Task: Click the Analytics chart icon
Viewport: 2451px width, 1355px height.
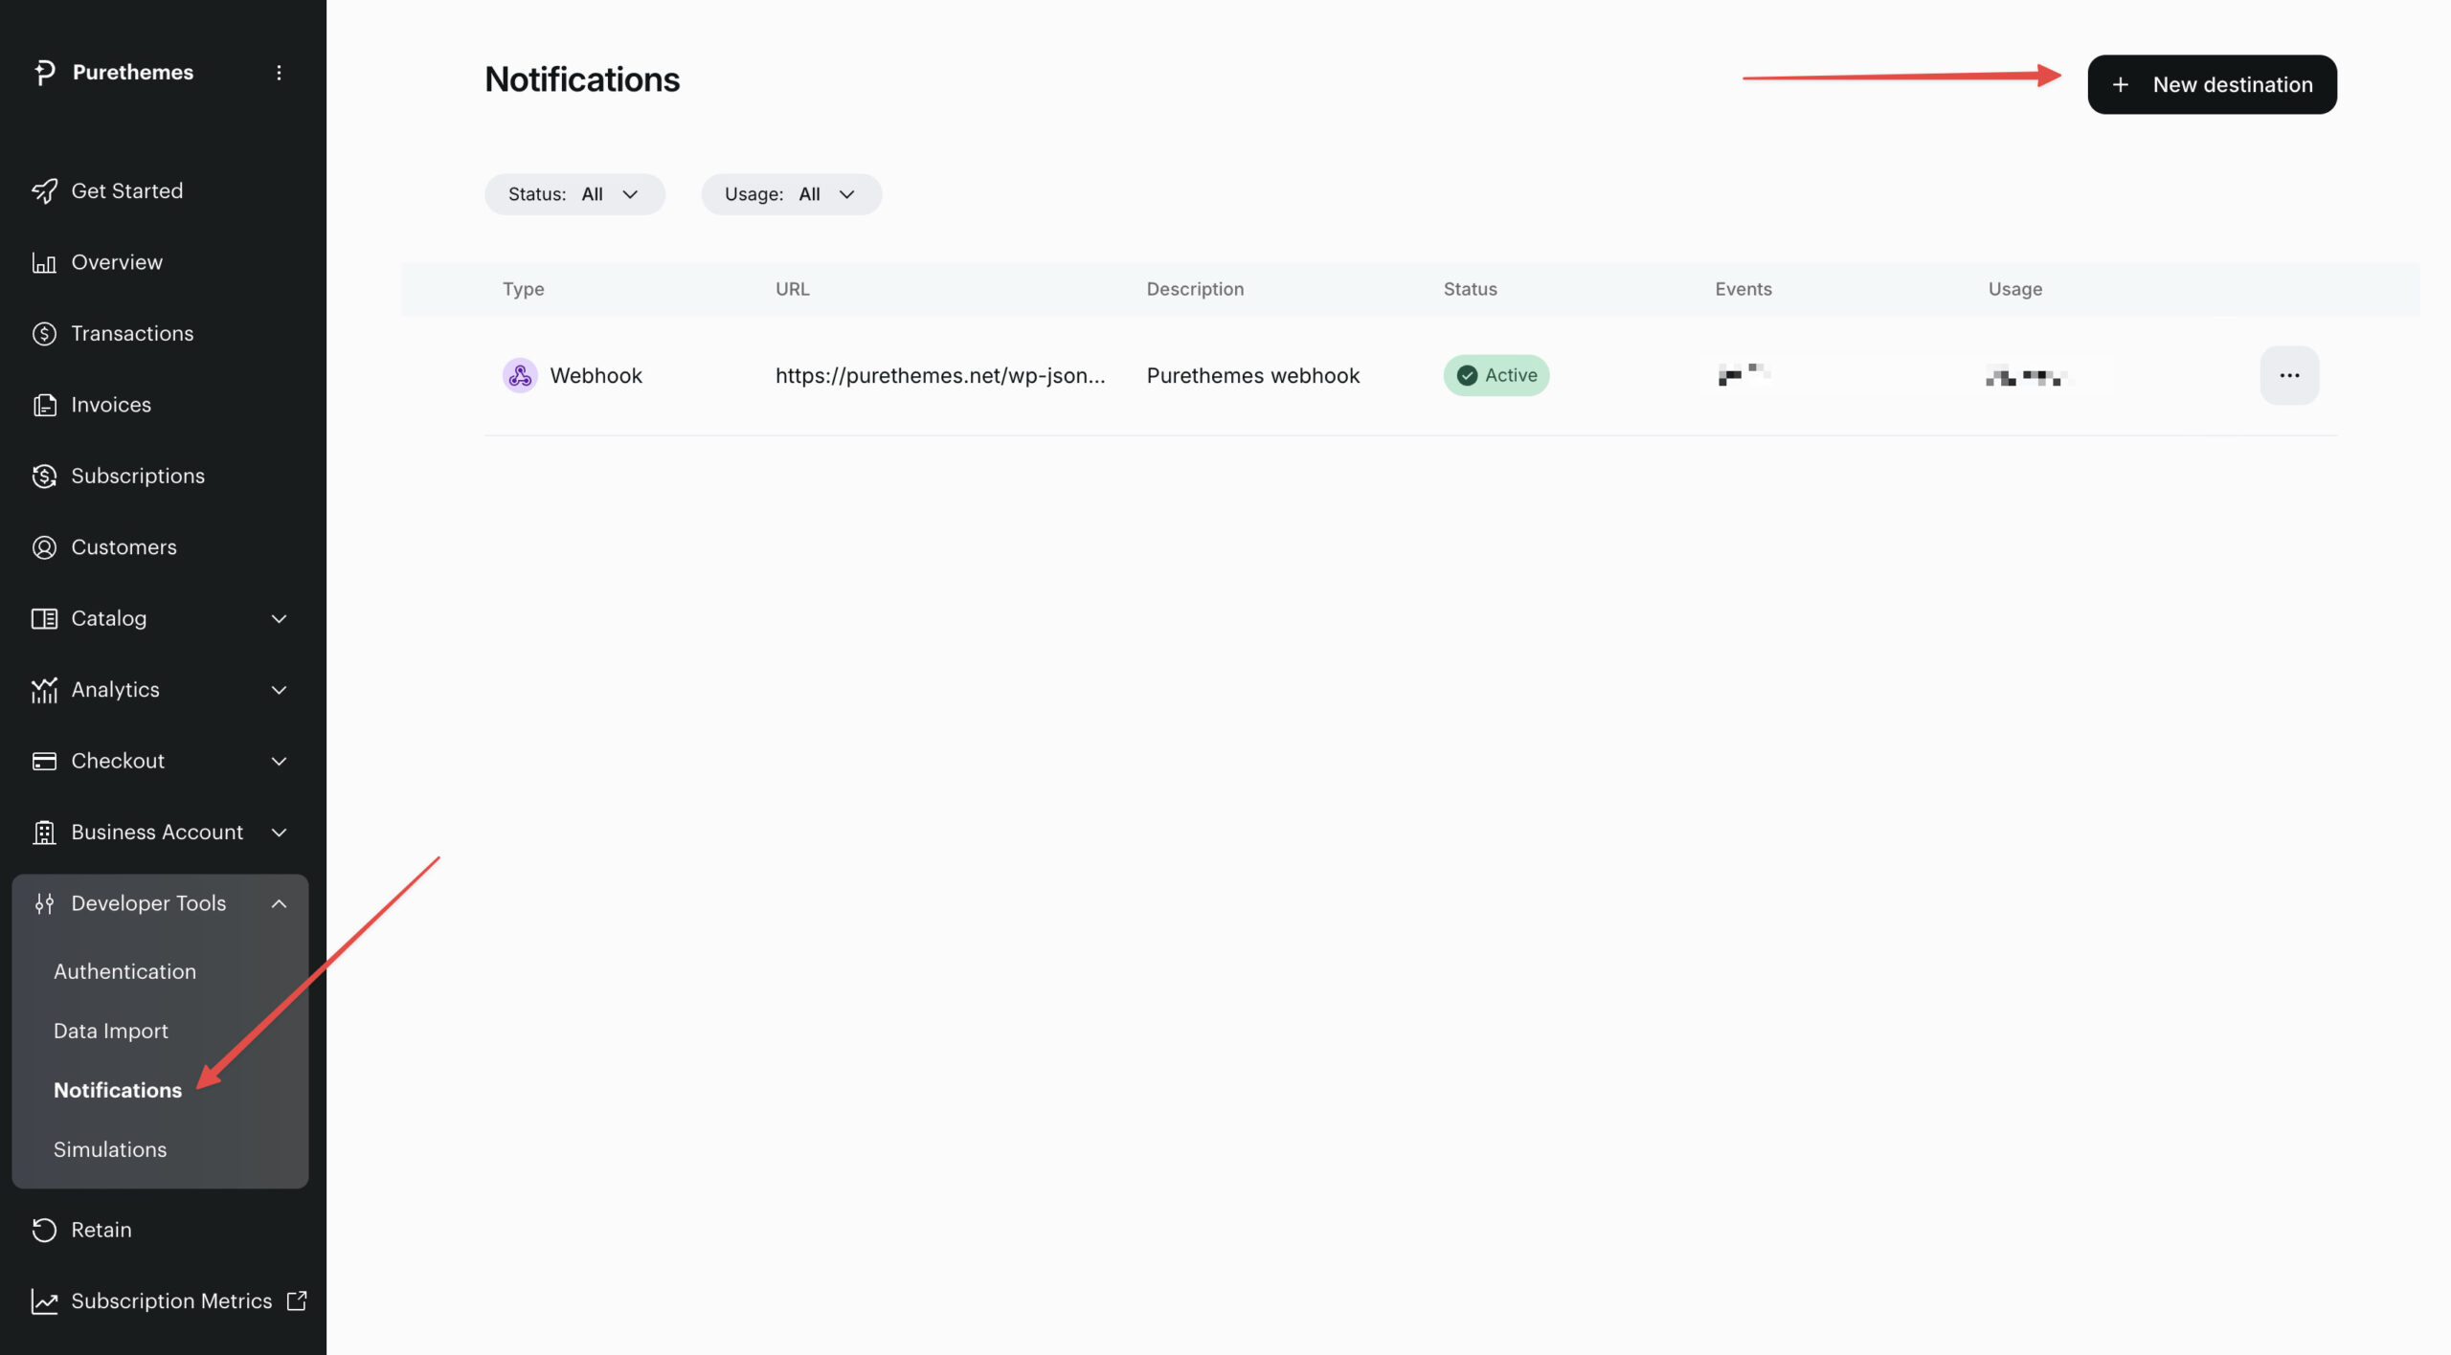Action: pos(44,690)
